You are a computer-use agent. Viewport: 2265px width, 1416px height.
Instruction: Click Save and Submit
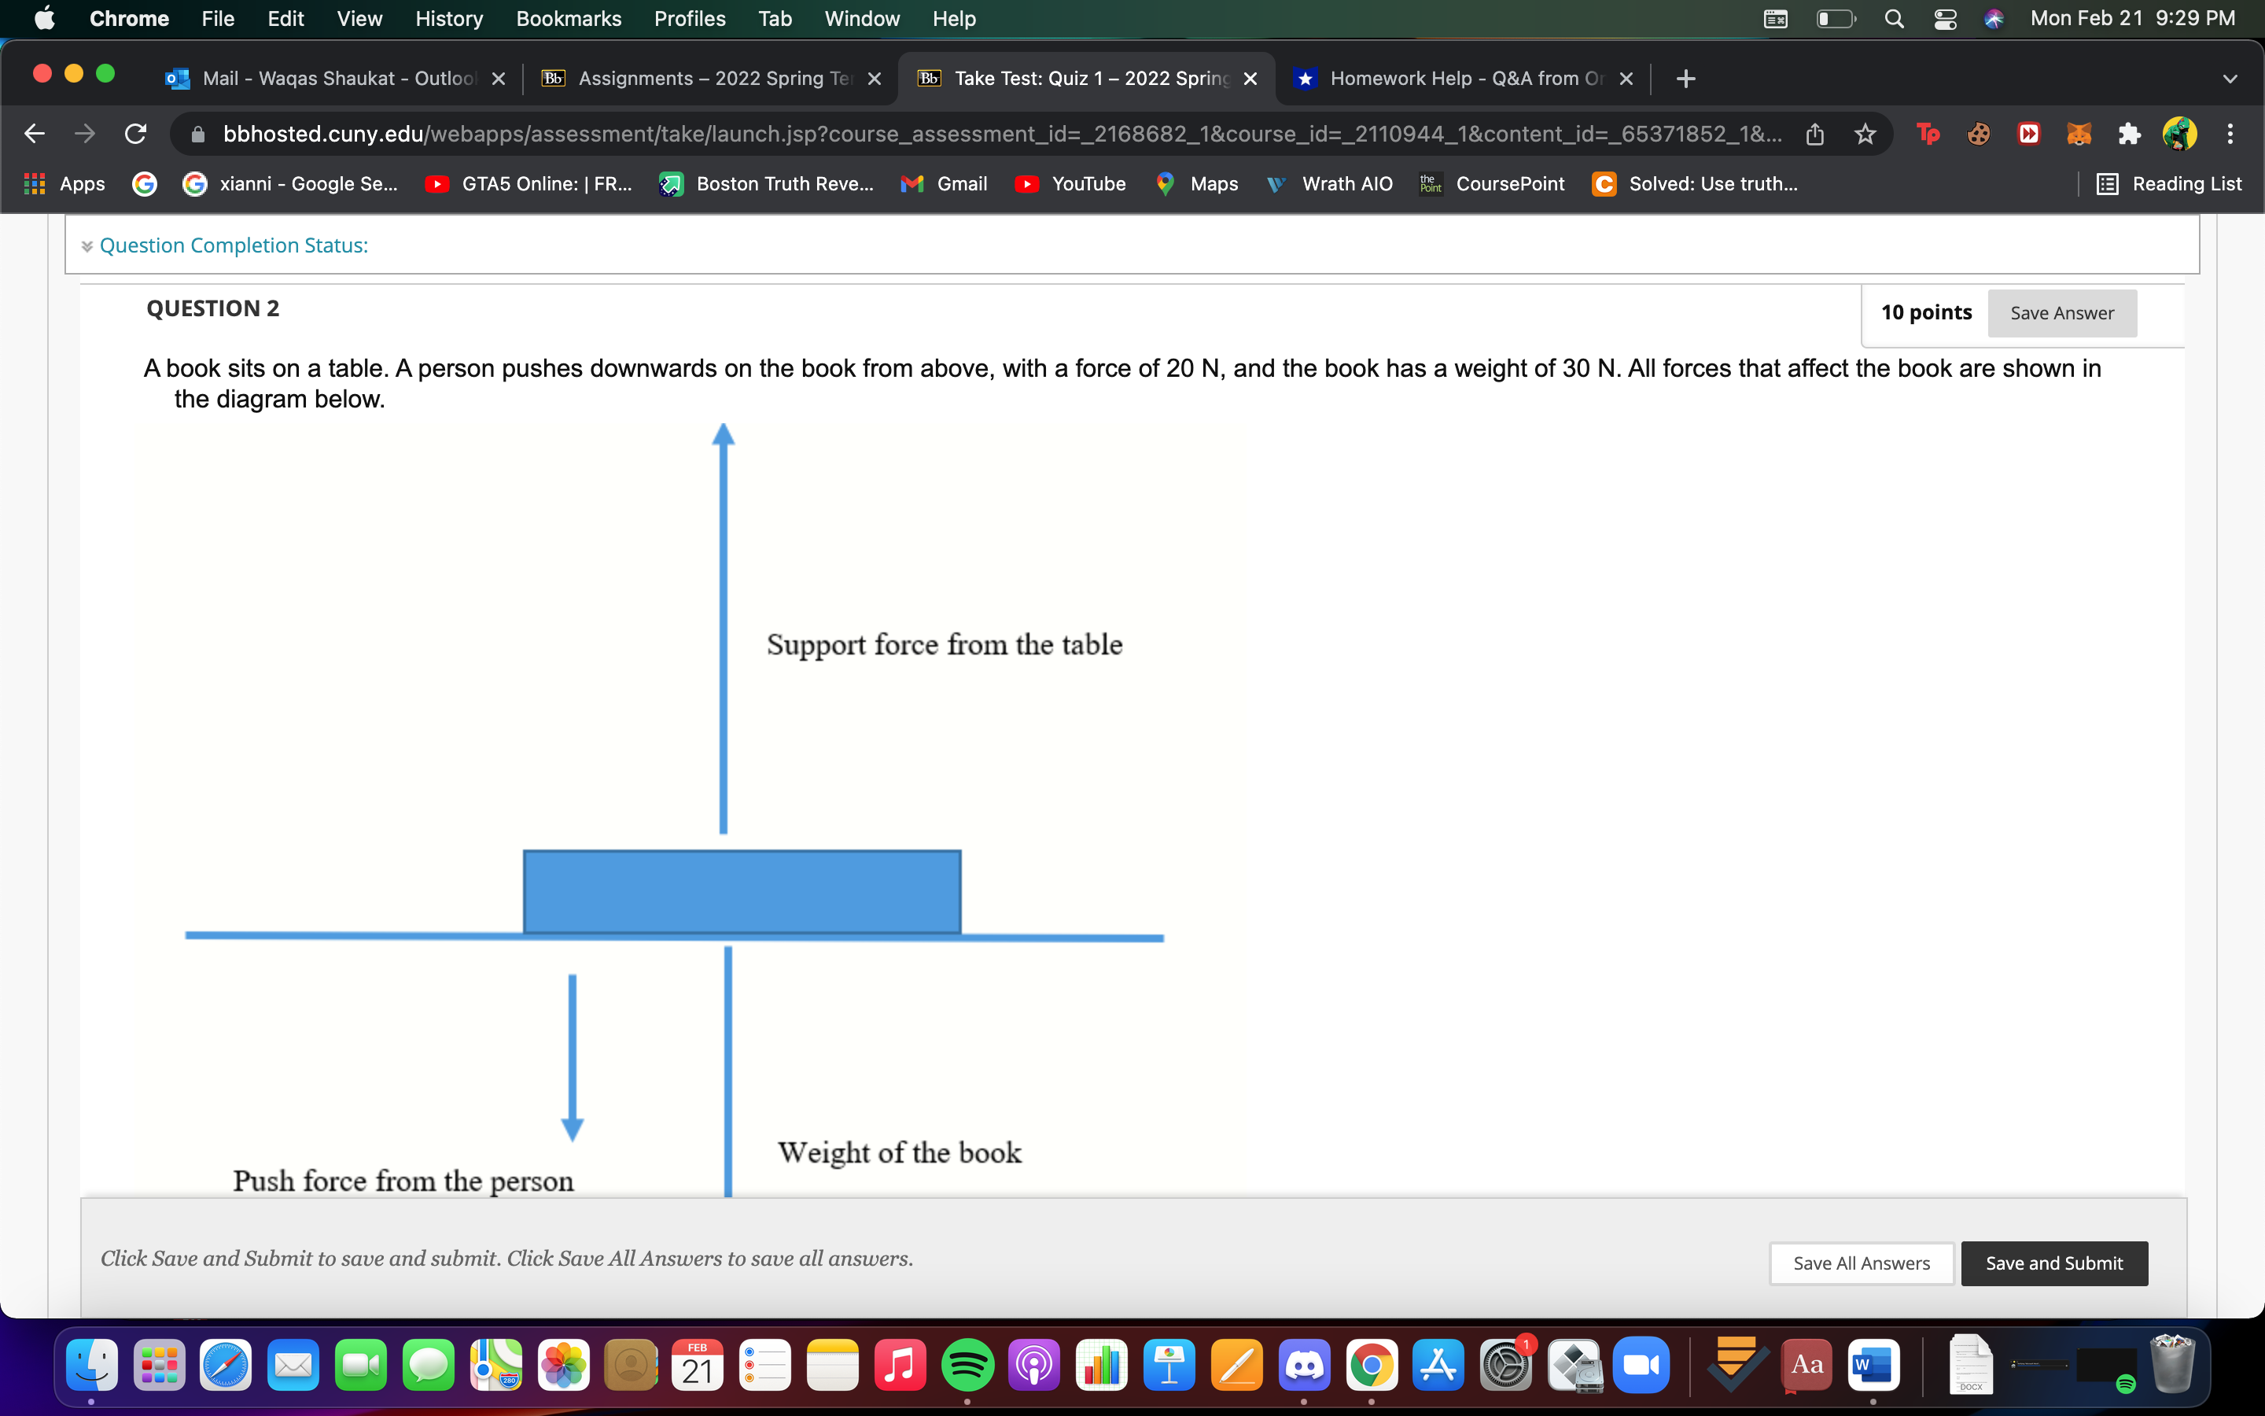2053,1263
